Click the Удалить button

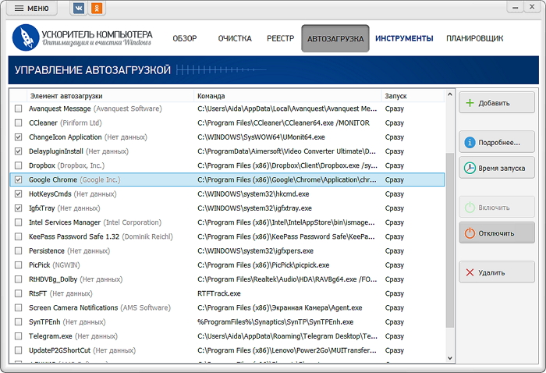(497, 272)
